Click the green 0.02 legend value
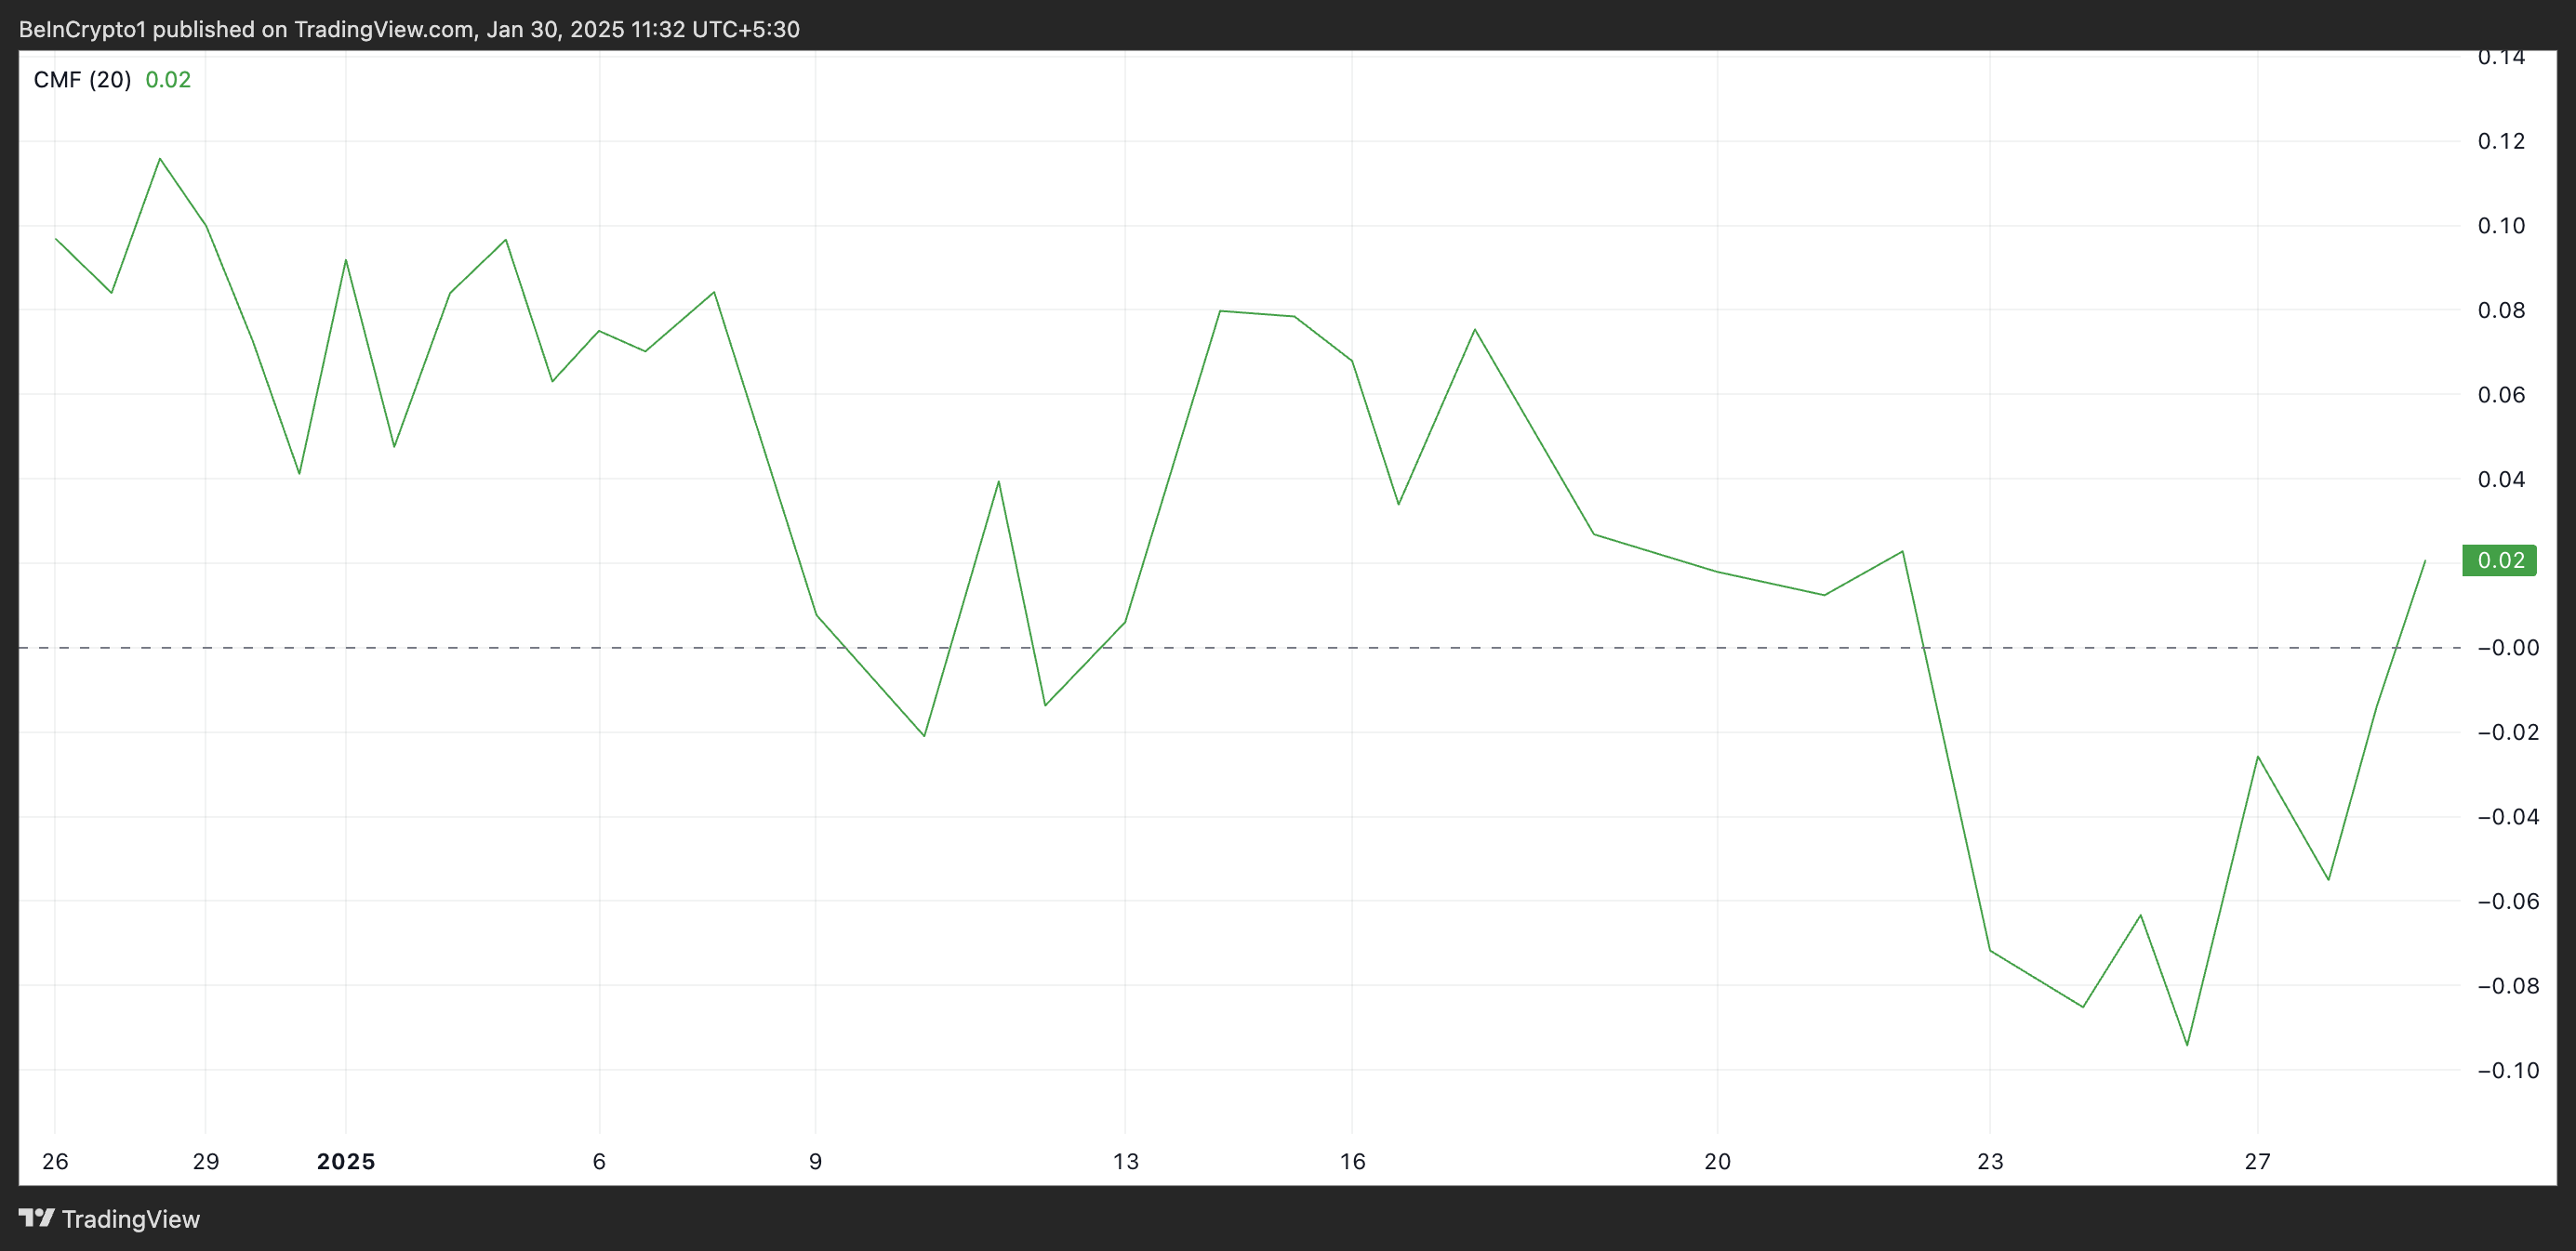Screen dimensions: 2576x1251 pyautogui.click(x=168, y=80)
